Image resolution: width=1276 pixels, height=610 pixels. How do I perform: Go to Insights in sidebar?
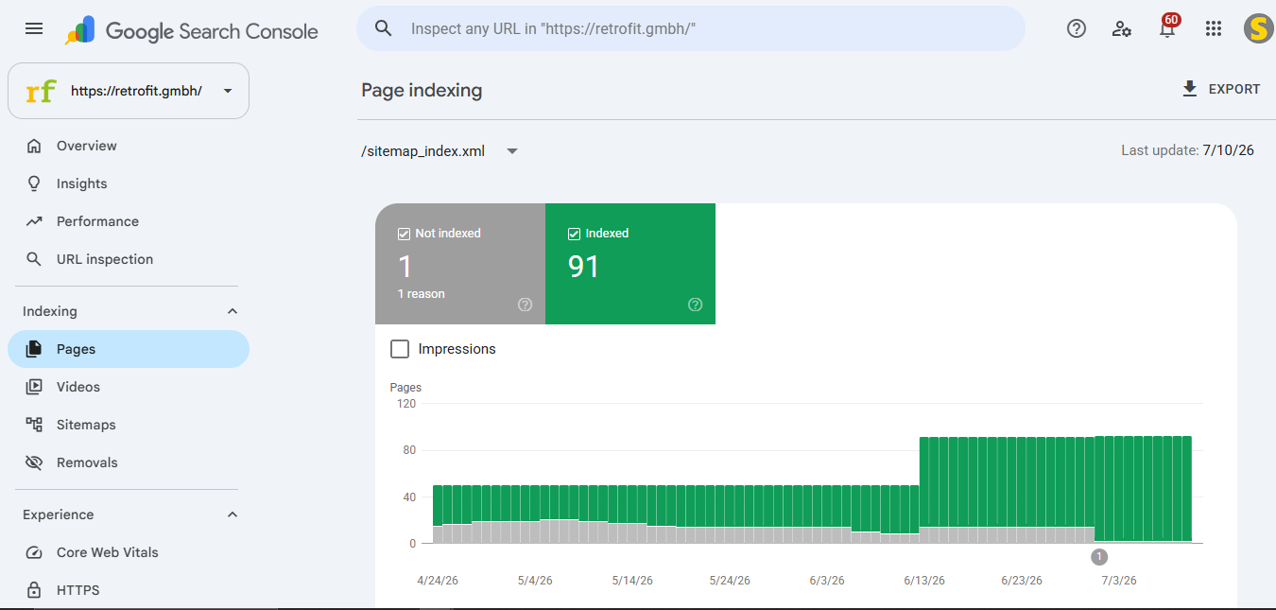point(129,183)
